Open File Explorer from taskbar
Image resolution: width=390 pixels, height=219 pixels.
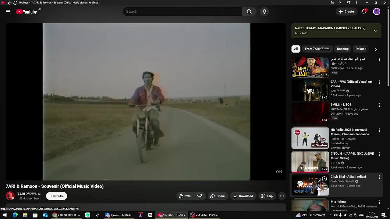point(25,215)
